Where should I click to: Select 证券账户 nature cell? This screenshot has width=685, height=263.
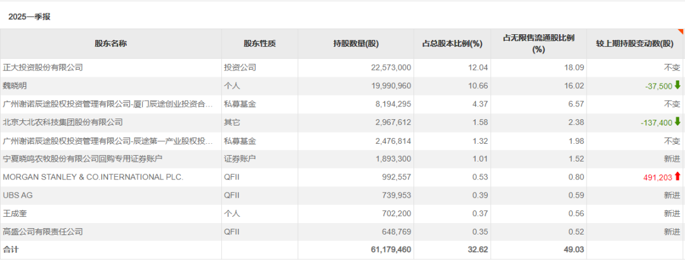[x=240, y=159]
